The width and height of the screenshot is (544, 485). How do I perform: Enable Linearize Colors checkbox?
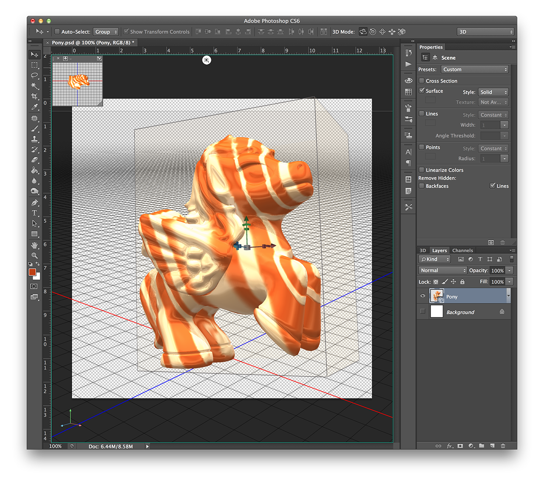(422, 170)
